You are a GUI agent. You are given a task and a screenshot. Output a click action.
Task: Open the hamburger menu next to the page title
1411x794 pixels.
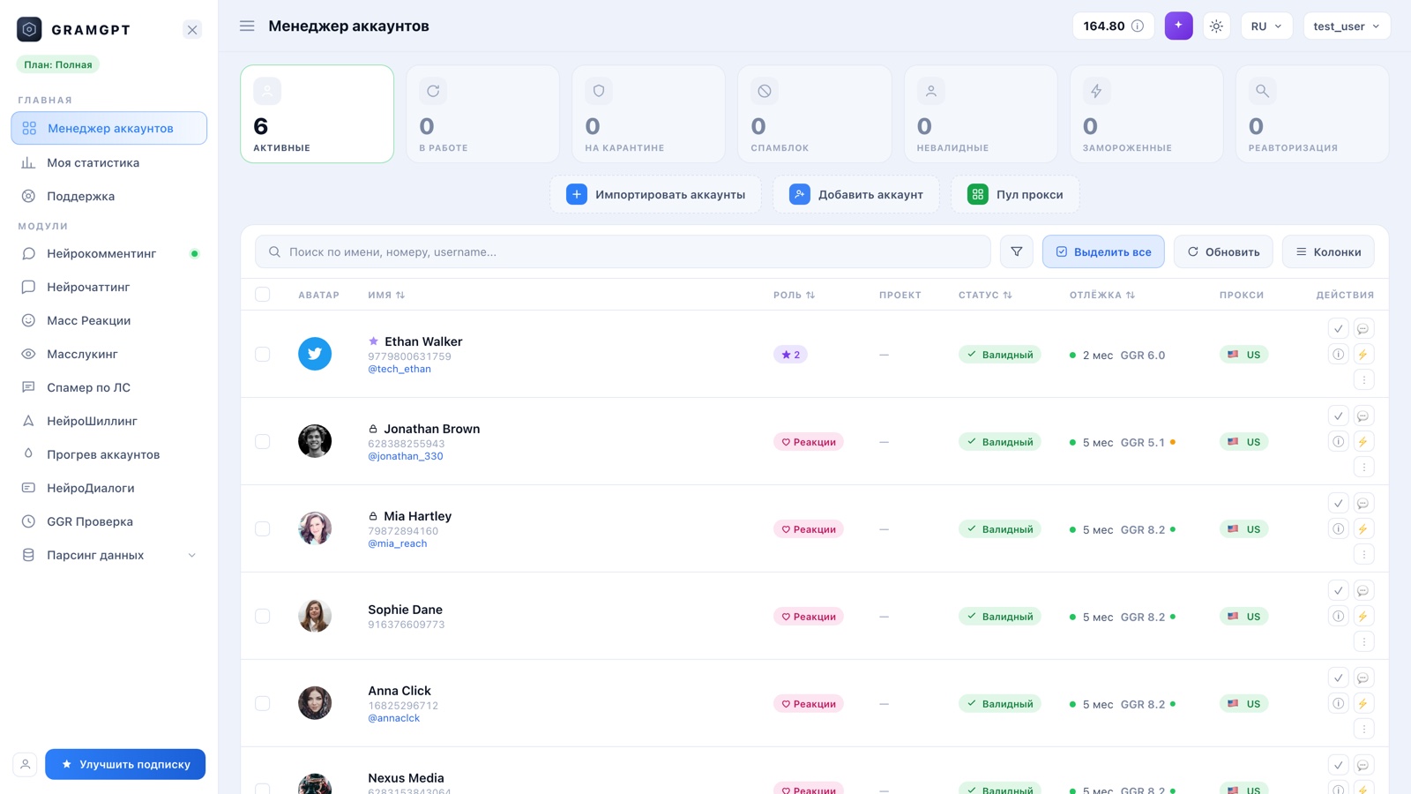pos(247,26)
